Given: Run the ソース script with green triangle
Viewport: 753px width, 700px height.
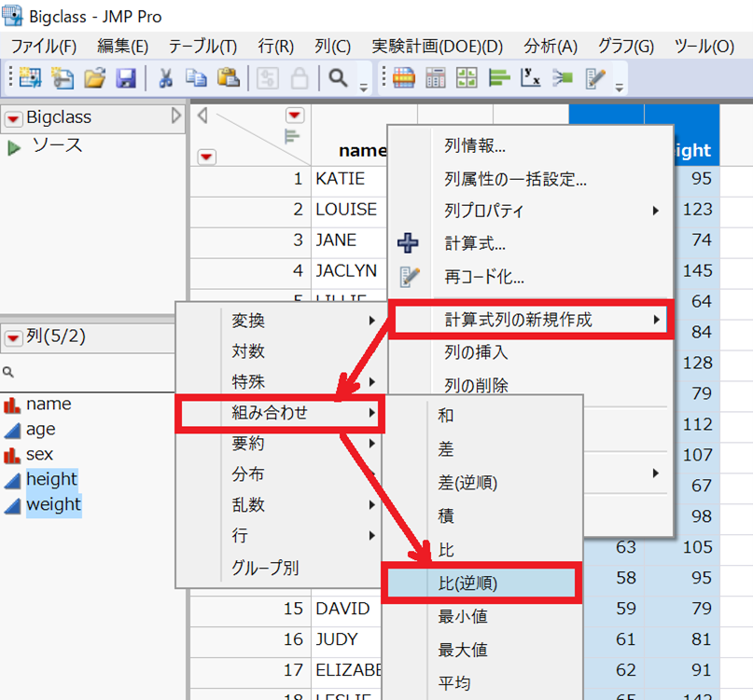Looking at the screenshot, I should click(14, 148).
